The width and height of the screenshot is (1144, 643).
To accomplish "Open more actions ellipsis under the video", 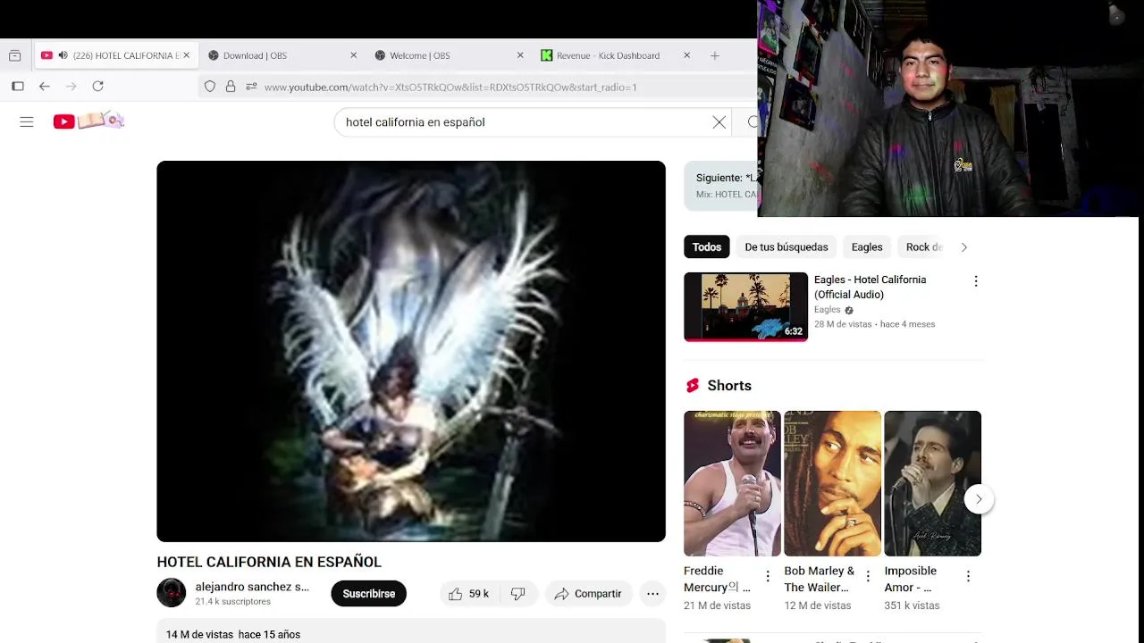I will click(653, 594).
